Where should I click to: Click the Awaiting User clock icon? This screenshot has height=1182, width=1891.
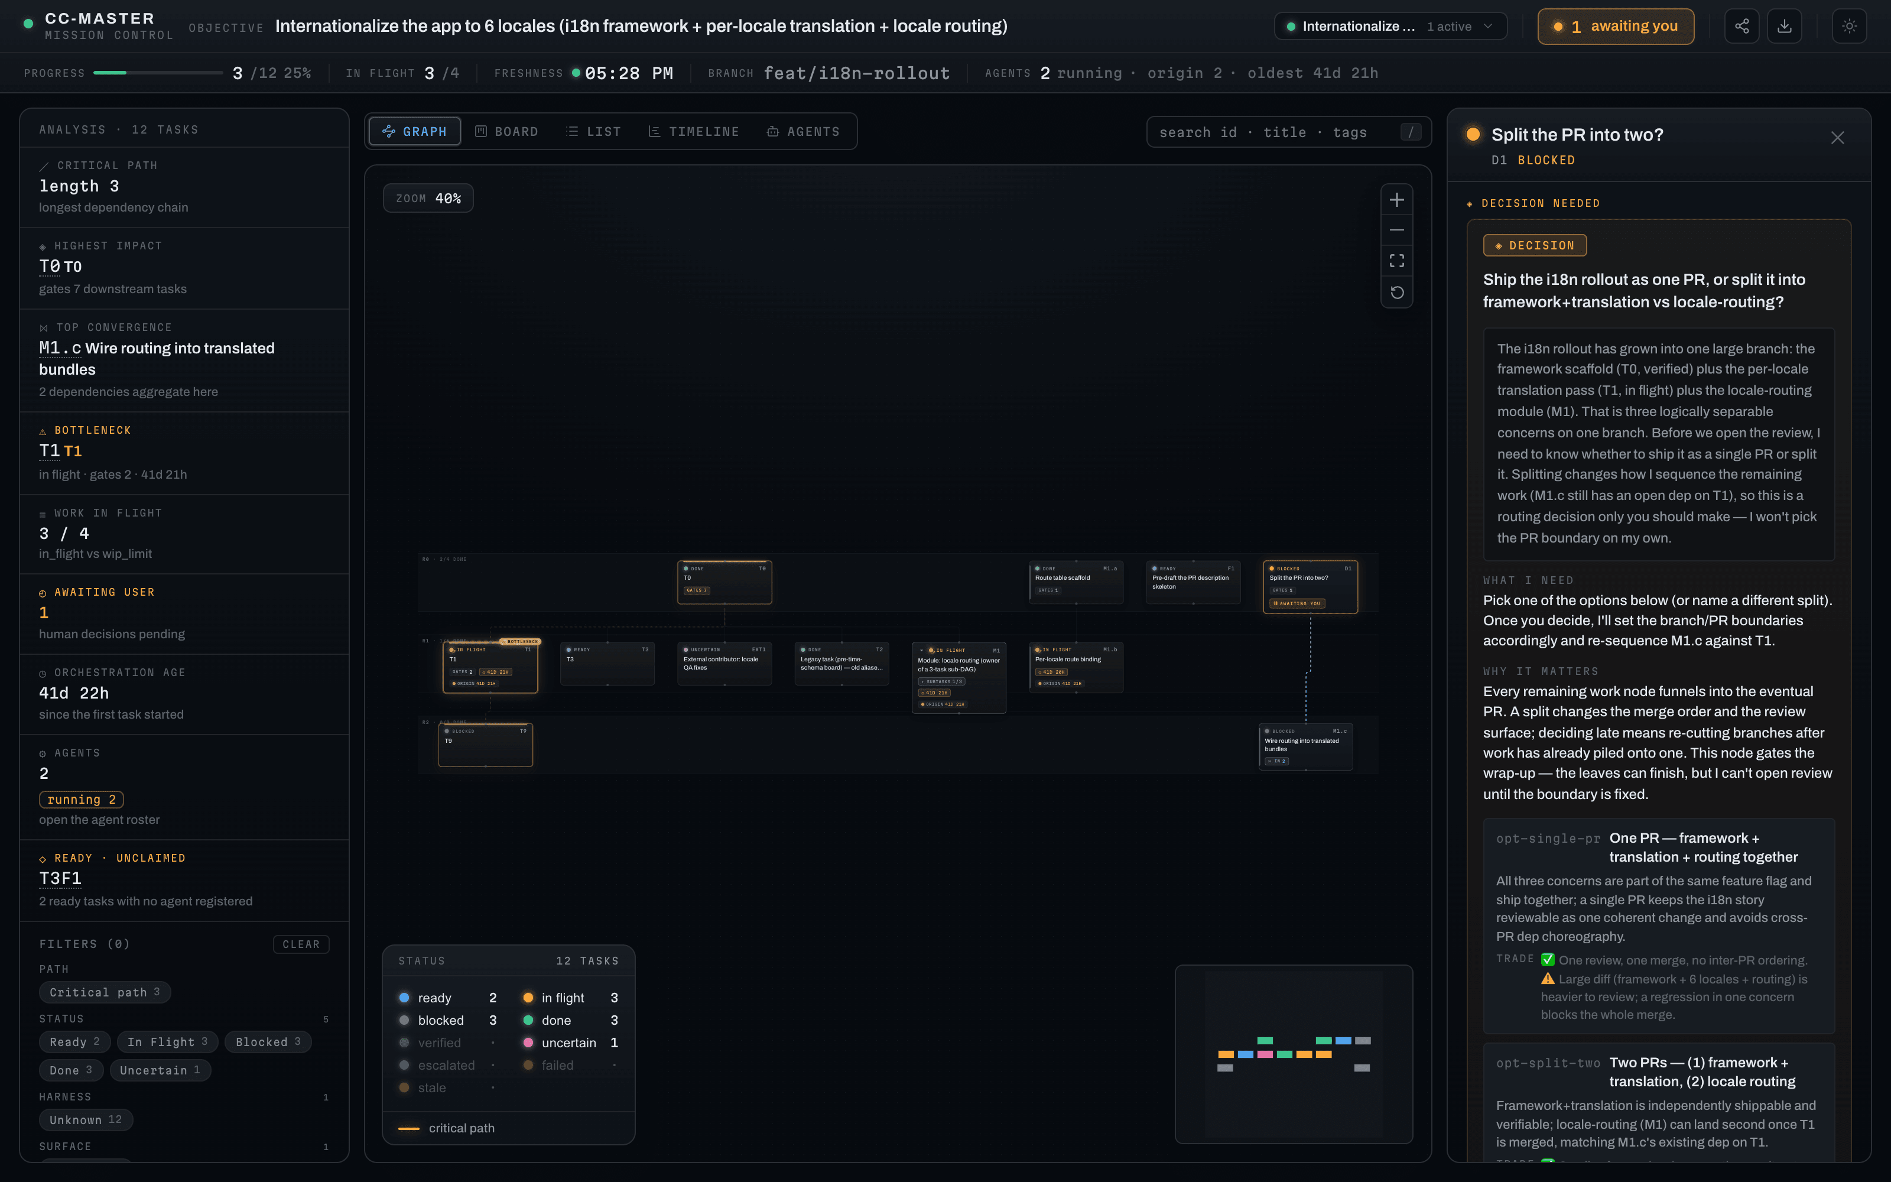point(43,593)
